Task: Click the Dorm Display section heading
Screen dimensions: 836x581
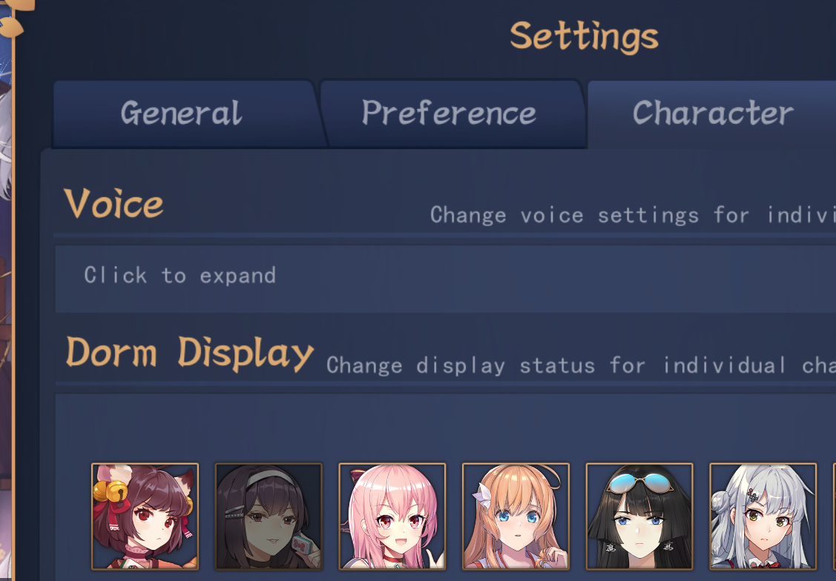Action: 190,352
